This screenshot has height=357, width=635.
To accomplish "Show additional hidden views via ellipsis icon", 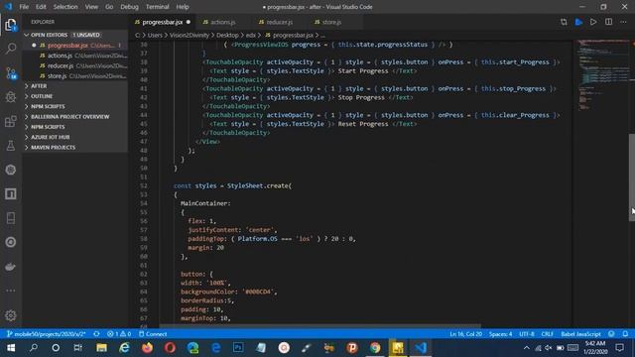I will pyautogui.click(x=11, y=291).
